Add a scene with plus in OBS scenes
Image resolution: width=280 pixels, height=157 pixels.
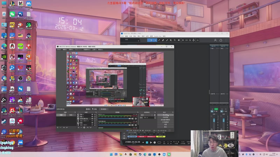[x=57, y=127]
